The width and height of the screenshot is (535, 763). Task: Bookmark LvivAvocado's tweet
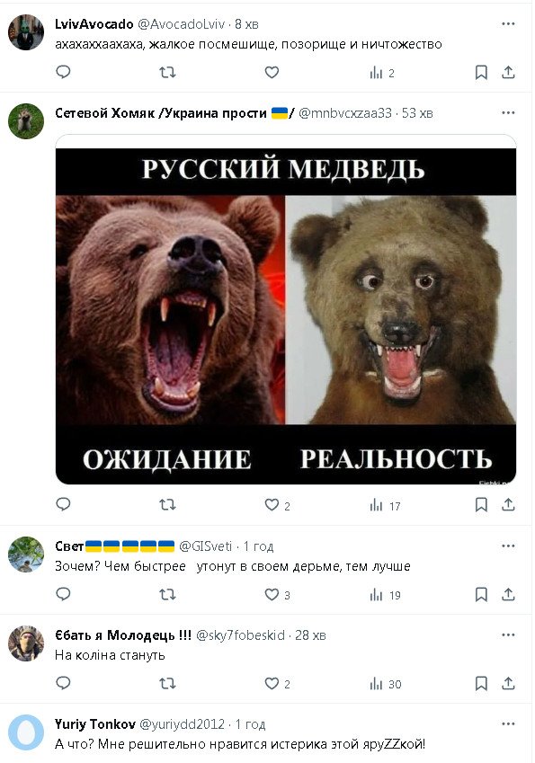[481, 73]
